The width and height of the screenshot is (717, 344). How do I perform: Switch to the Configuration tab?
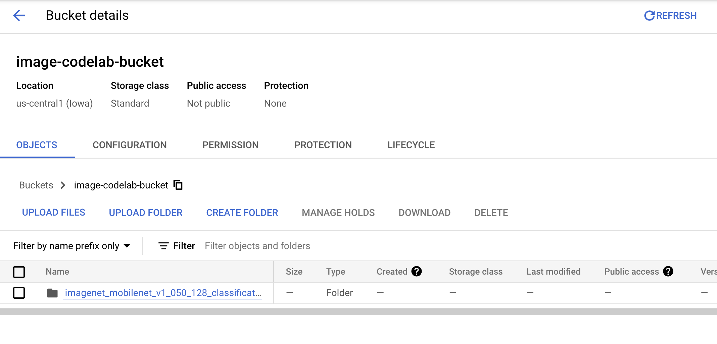click(130, 145)
